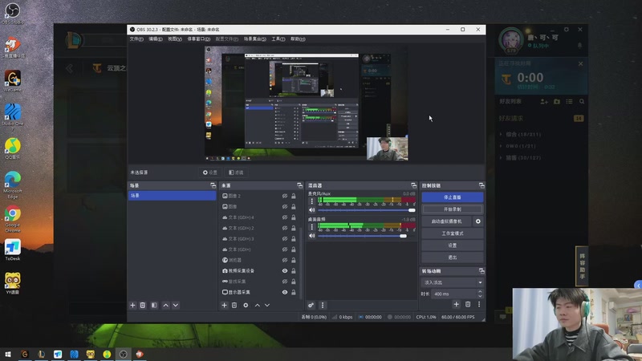Open Google Chrome desktop shortcut
This screenshot has height=361, width=642.
point(13,219)
